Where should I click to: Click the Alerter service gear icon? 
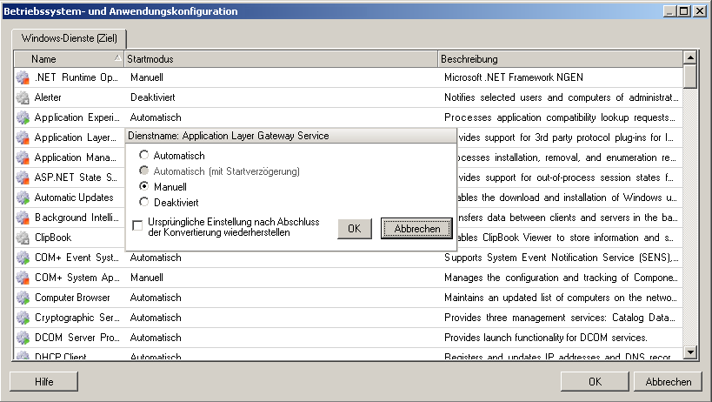[x=23, y=97]
